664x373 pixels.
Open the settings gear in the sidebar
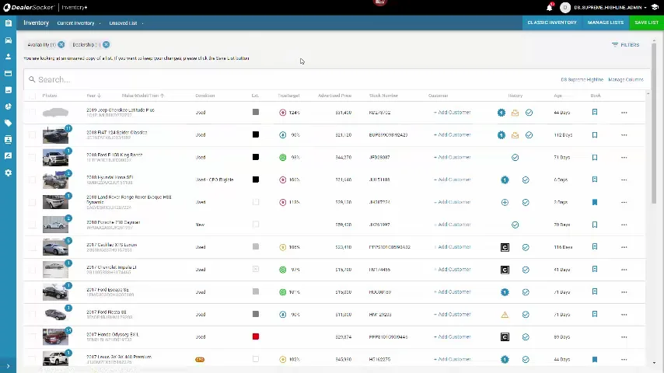(x=8, y=173)
